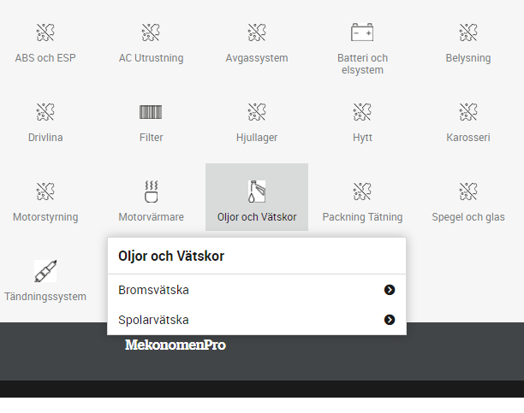524x413 pixels.
Task: Open the Motorstyrning category label
Action: coord(45,217)
